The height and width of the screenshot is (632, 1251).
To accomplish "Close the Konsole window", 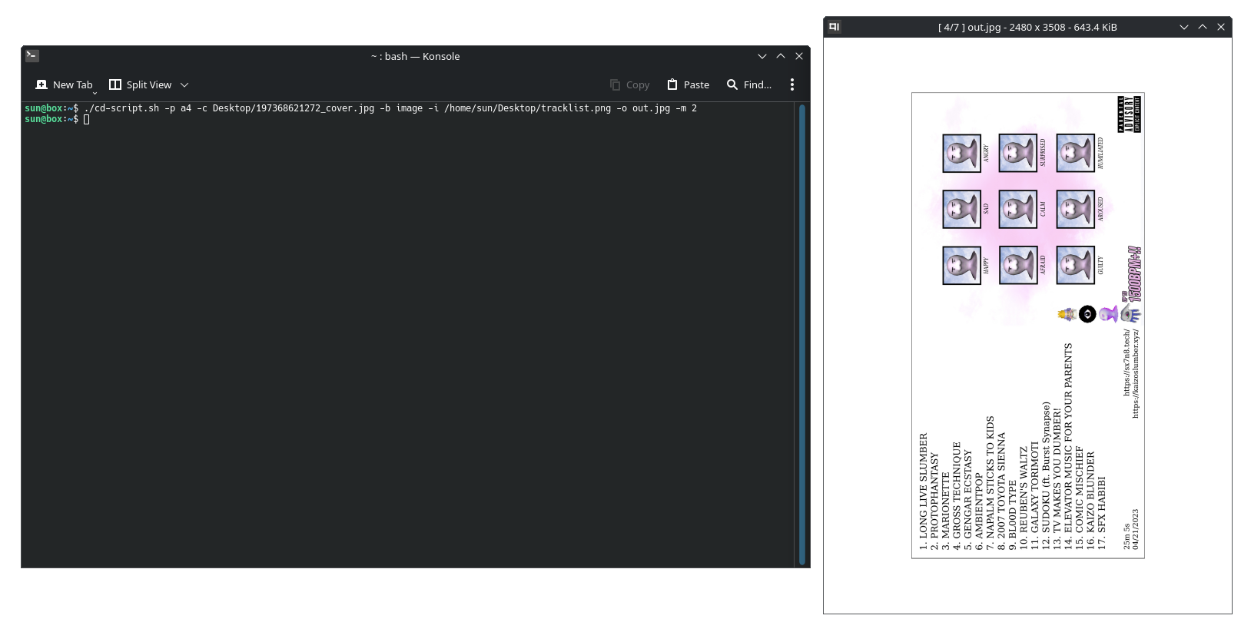I will [799, 56].
